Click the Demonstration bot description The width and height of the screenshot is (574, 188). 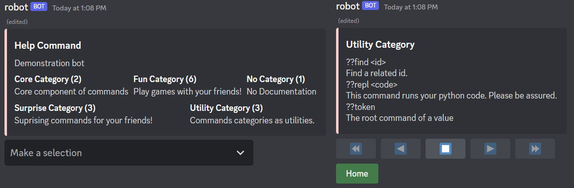click(x=49, y=63)
